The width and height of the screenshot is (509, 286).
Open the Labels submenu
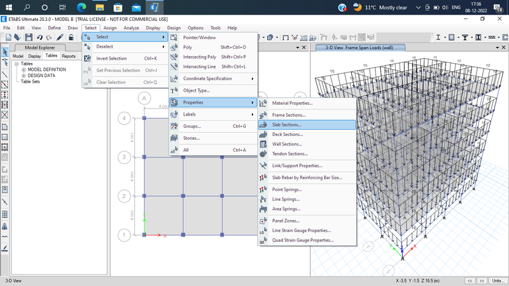[213, 114]
